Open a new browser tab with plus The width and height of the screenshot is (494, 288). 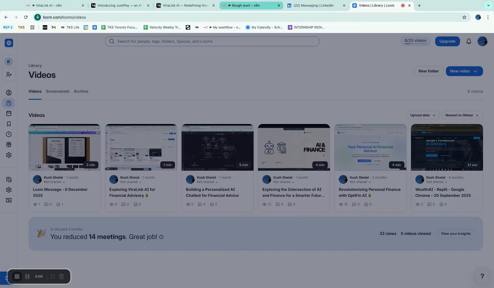[x=419, y=5]
